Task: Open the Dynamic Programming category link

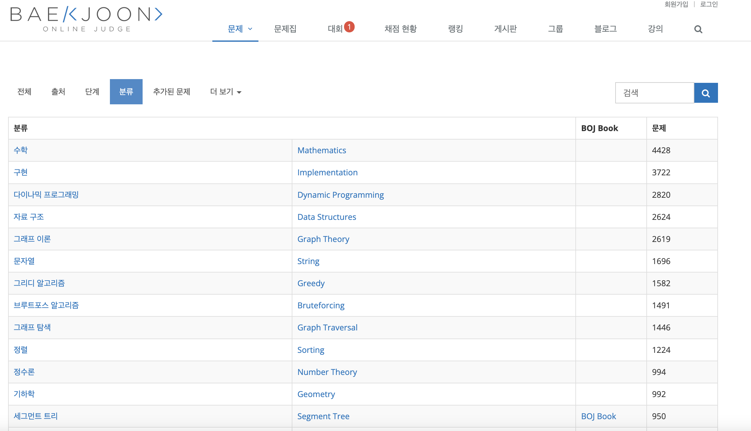Action: point(340,195)
